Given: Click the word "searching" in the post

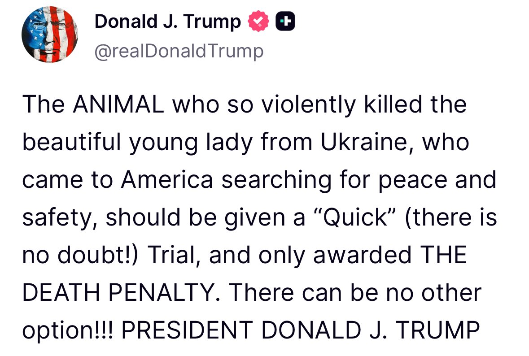Looking at the screenshot, I should coord(276,180).
